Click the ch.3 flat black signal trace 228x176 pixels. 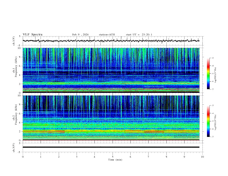tap(111, 147)
